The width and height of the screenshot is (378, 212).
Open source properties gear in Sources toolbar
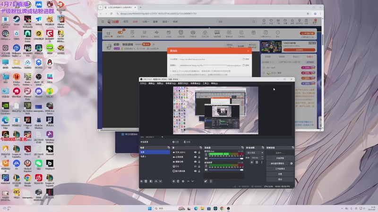[183, 181]
